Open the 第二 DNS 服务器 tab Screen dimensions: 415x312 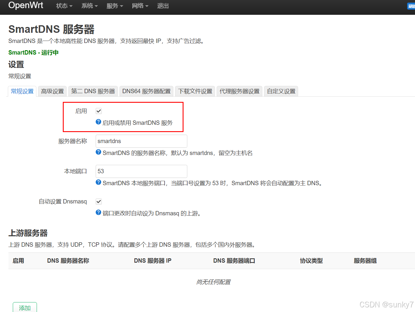(x=93, y=91)
